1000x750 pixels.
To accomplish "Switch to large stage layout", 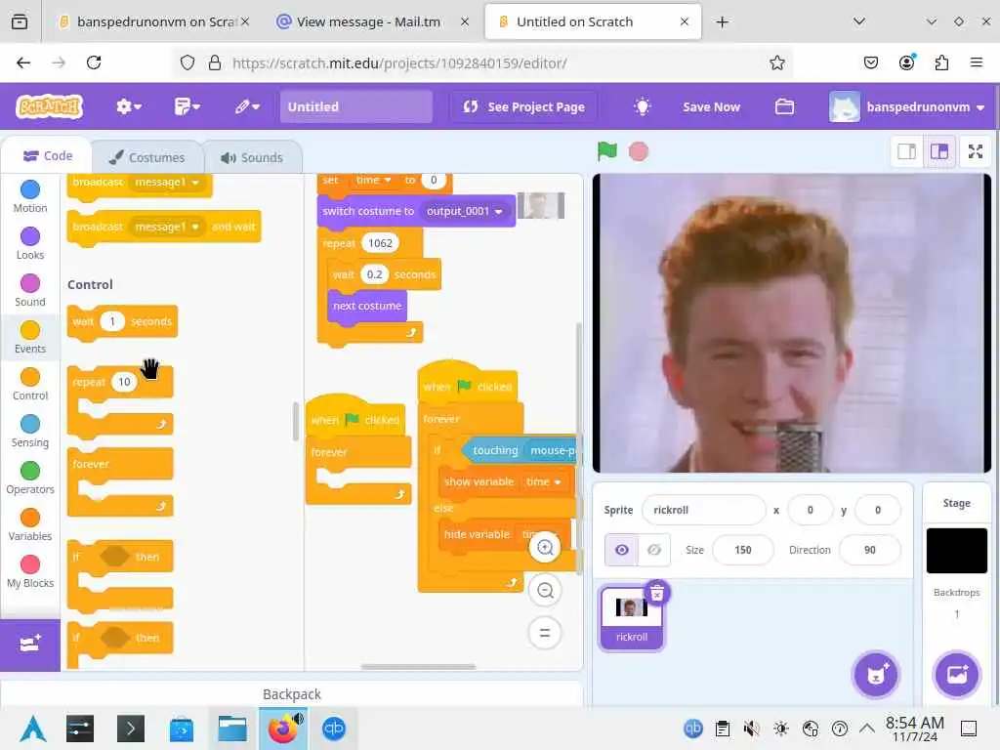I will click(x=939, y=151).
